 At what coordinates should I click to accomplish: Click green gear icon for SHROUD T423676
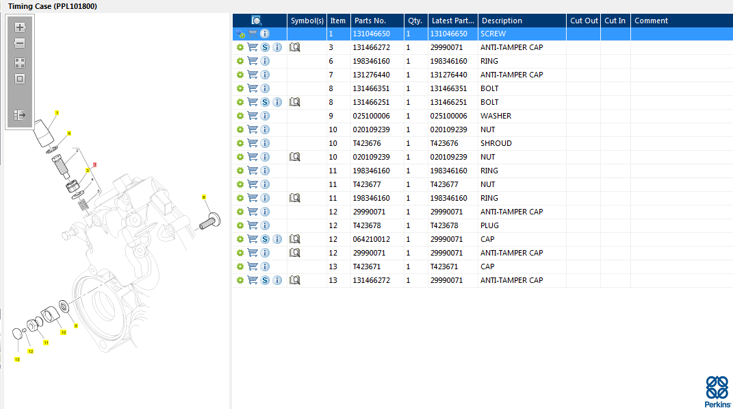(240, 143)
